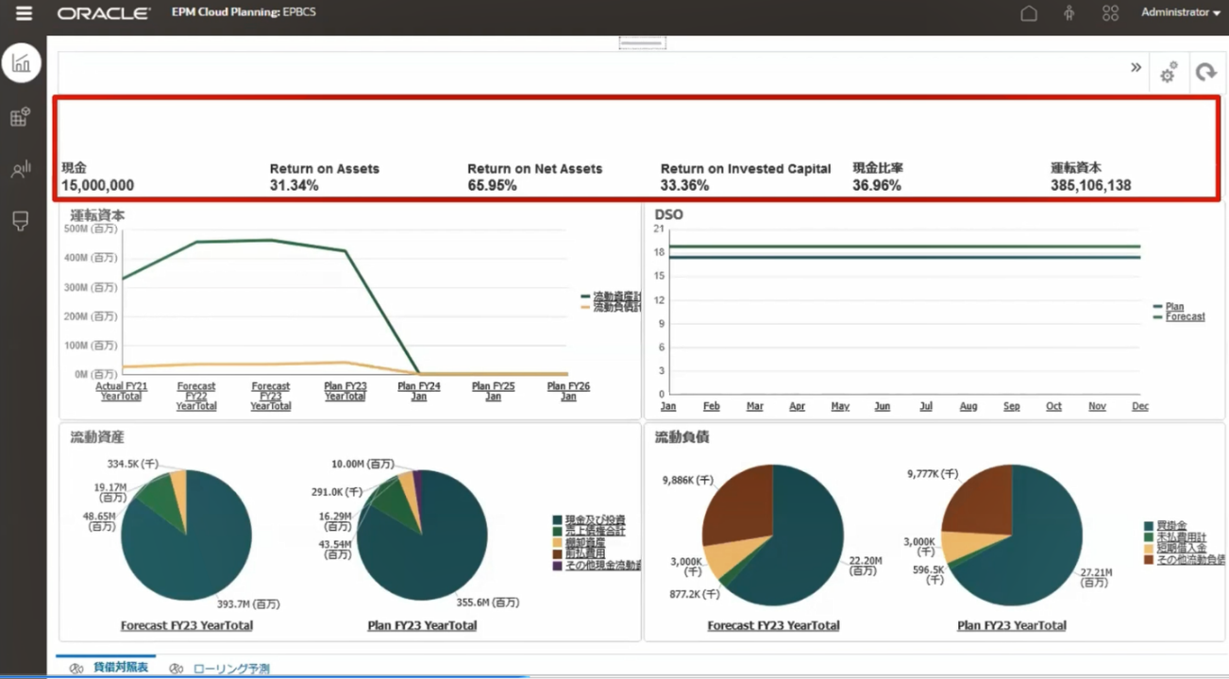Refresh the dashboard data

pyautogui.click(x=1205, y=73)
